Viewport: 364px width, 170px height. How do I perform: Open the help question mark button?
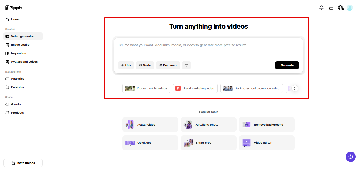click(350, 157)
